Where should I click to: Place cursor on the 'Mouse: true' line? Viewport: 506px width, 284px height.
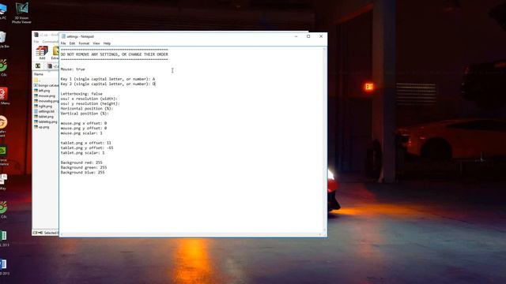[x=73, y=69]
